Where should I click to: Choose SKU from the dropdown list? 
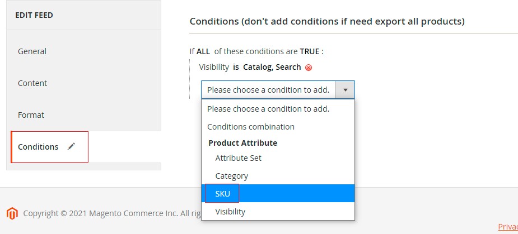tap(222, 193)
